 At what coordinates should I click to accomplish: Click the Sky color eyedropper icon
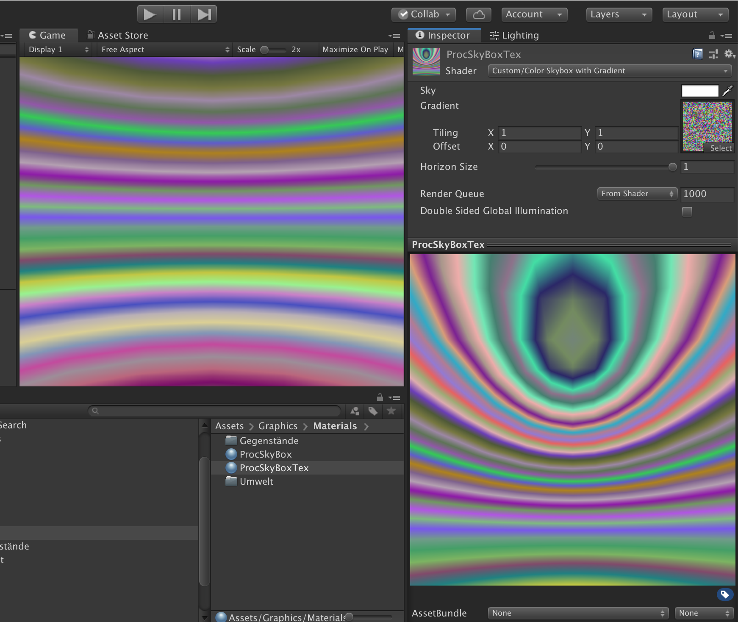pos(727,90)
